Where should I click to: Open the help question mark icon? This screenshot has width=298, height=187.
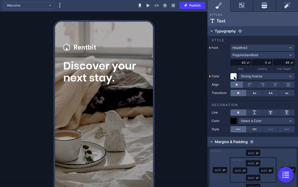(165, 5)
